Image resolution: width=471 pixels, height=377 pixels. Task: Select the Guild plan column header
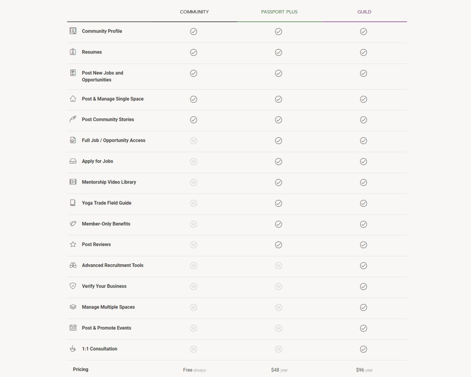coord(364,12)
